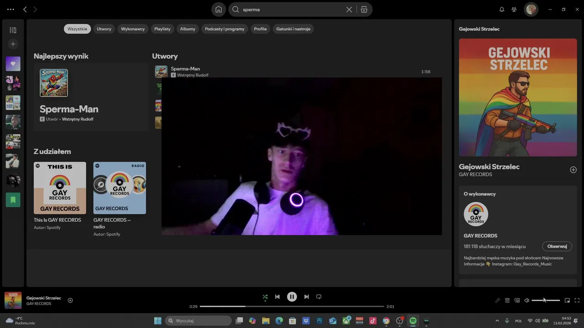The width and height of the screenshot is (584, 328).
Task: Open the notifications bell
Action: [502, 9]
